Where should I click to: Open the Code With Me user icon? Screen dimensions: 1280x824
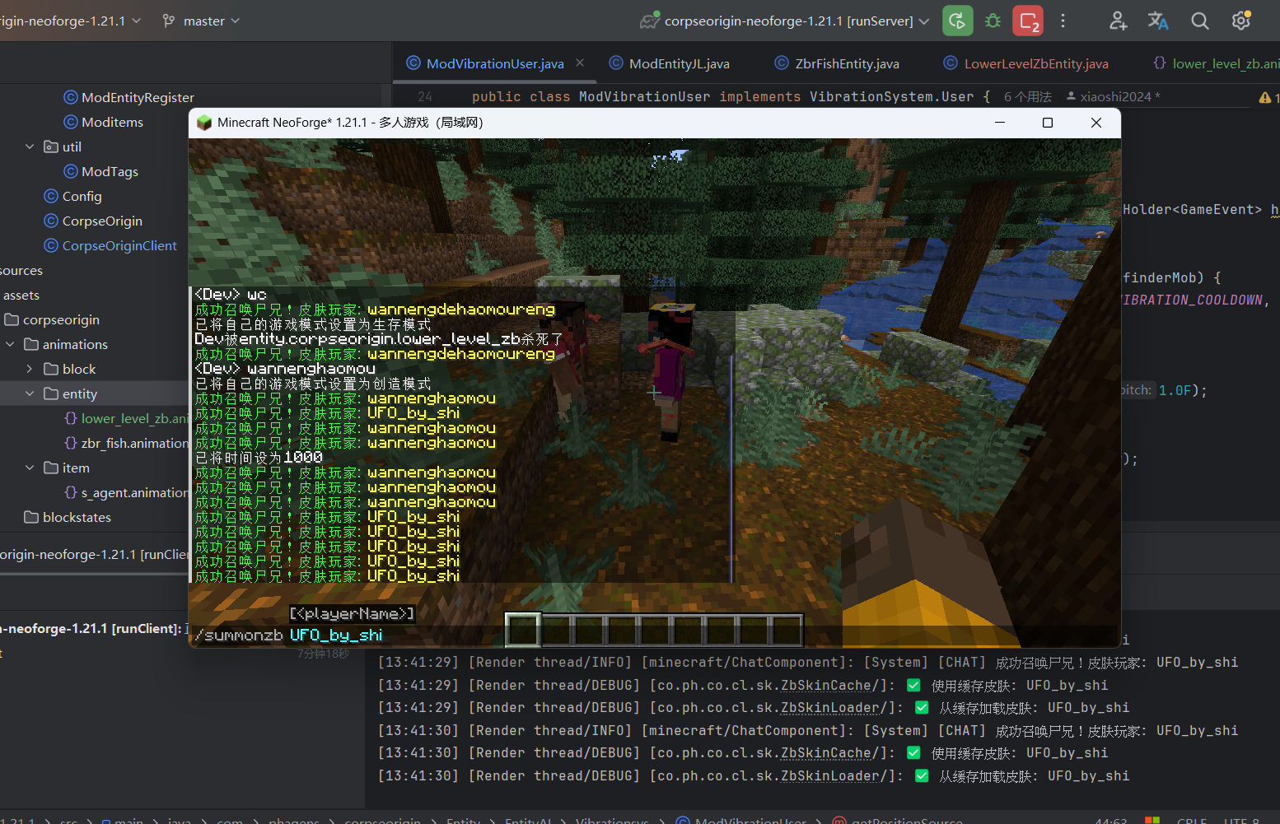tap(1118, 21)
